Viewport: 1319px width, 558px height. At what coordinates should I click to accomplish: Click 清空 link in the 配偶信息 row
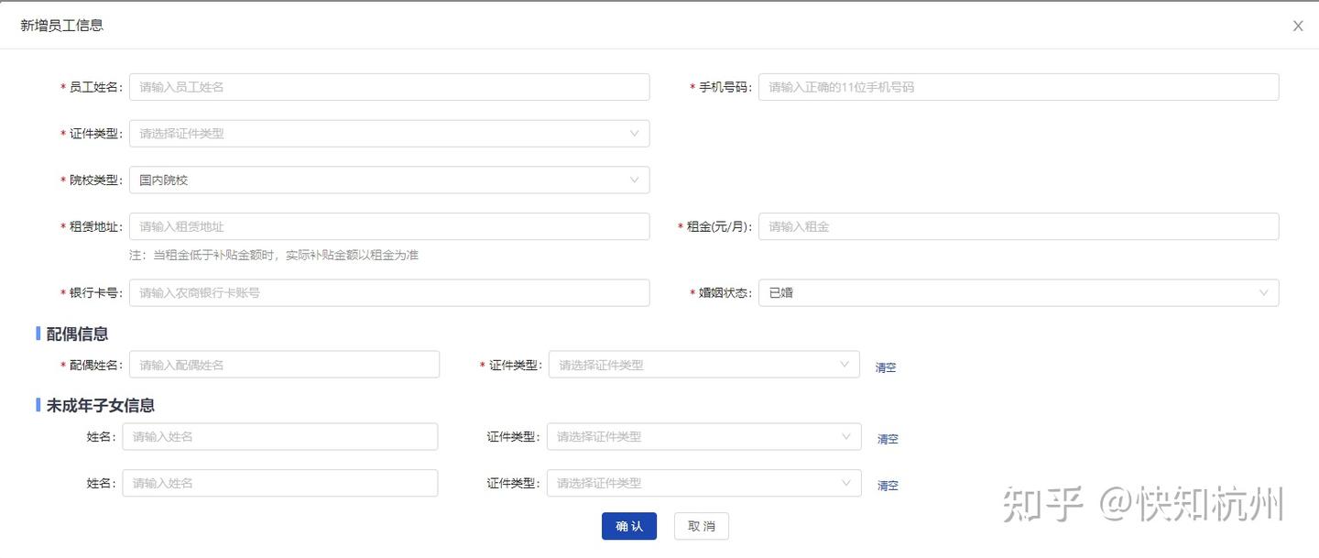886,367
